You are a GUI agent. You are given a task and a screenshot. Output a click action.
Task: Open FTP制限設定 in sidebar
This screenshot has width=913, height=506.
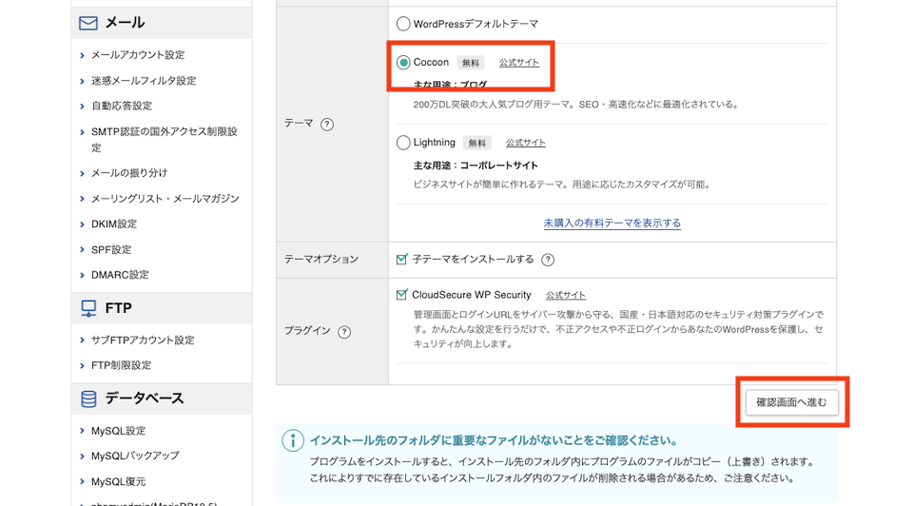click(121, 365)
